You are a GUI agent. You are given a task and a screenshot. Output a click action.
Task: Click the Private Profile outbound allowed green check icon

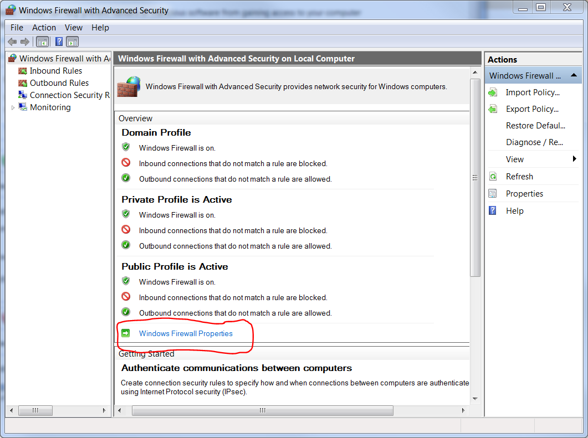(126, 245)
